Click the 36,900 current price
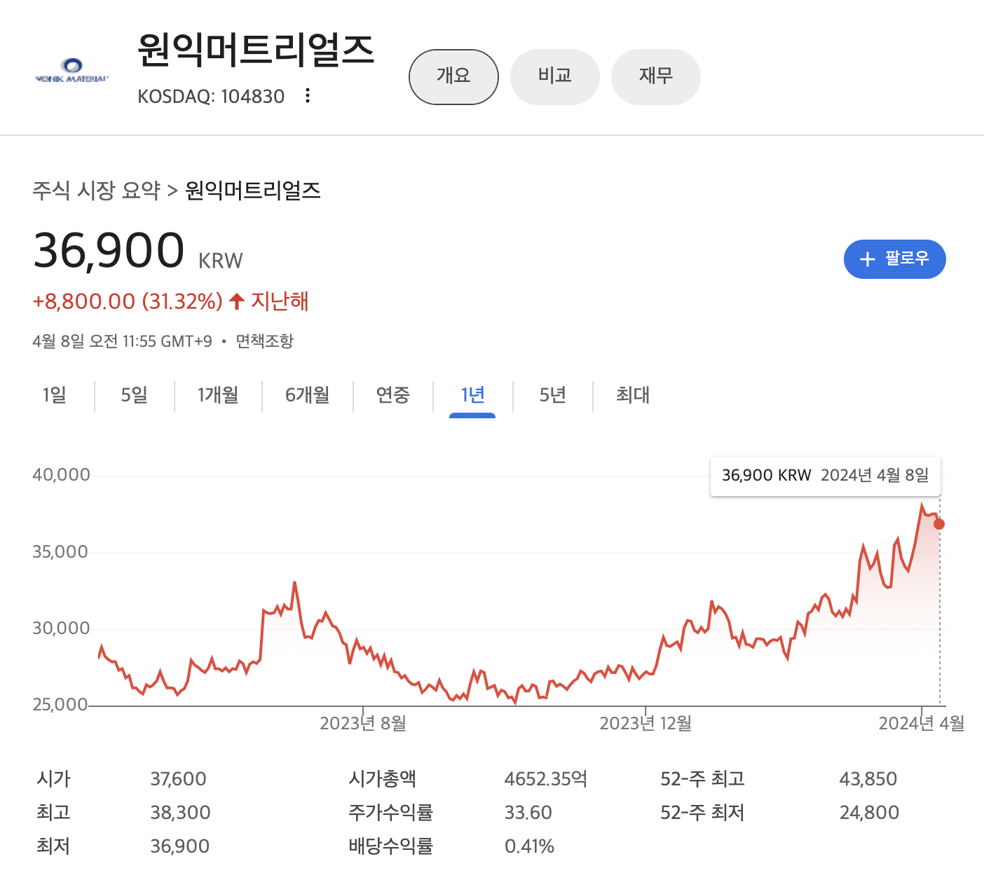Screen dimensions: 984x873 click(109, 250)
